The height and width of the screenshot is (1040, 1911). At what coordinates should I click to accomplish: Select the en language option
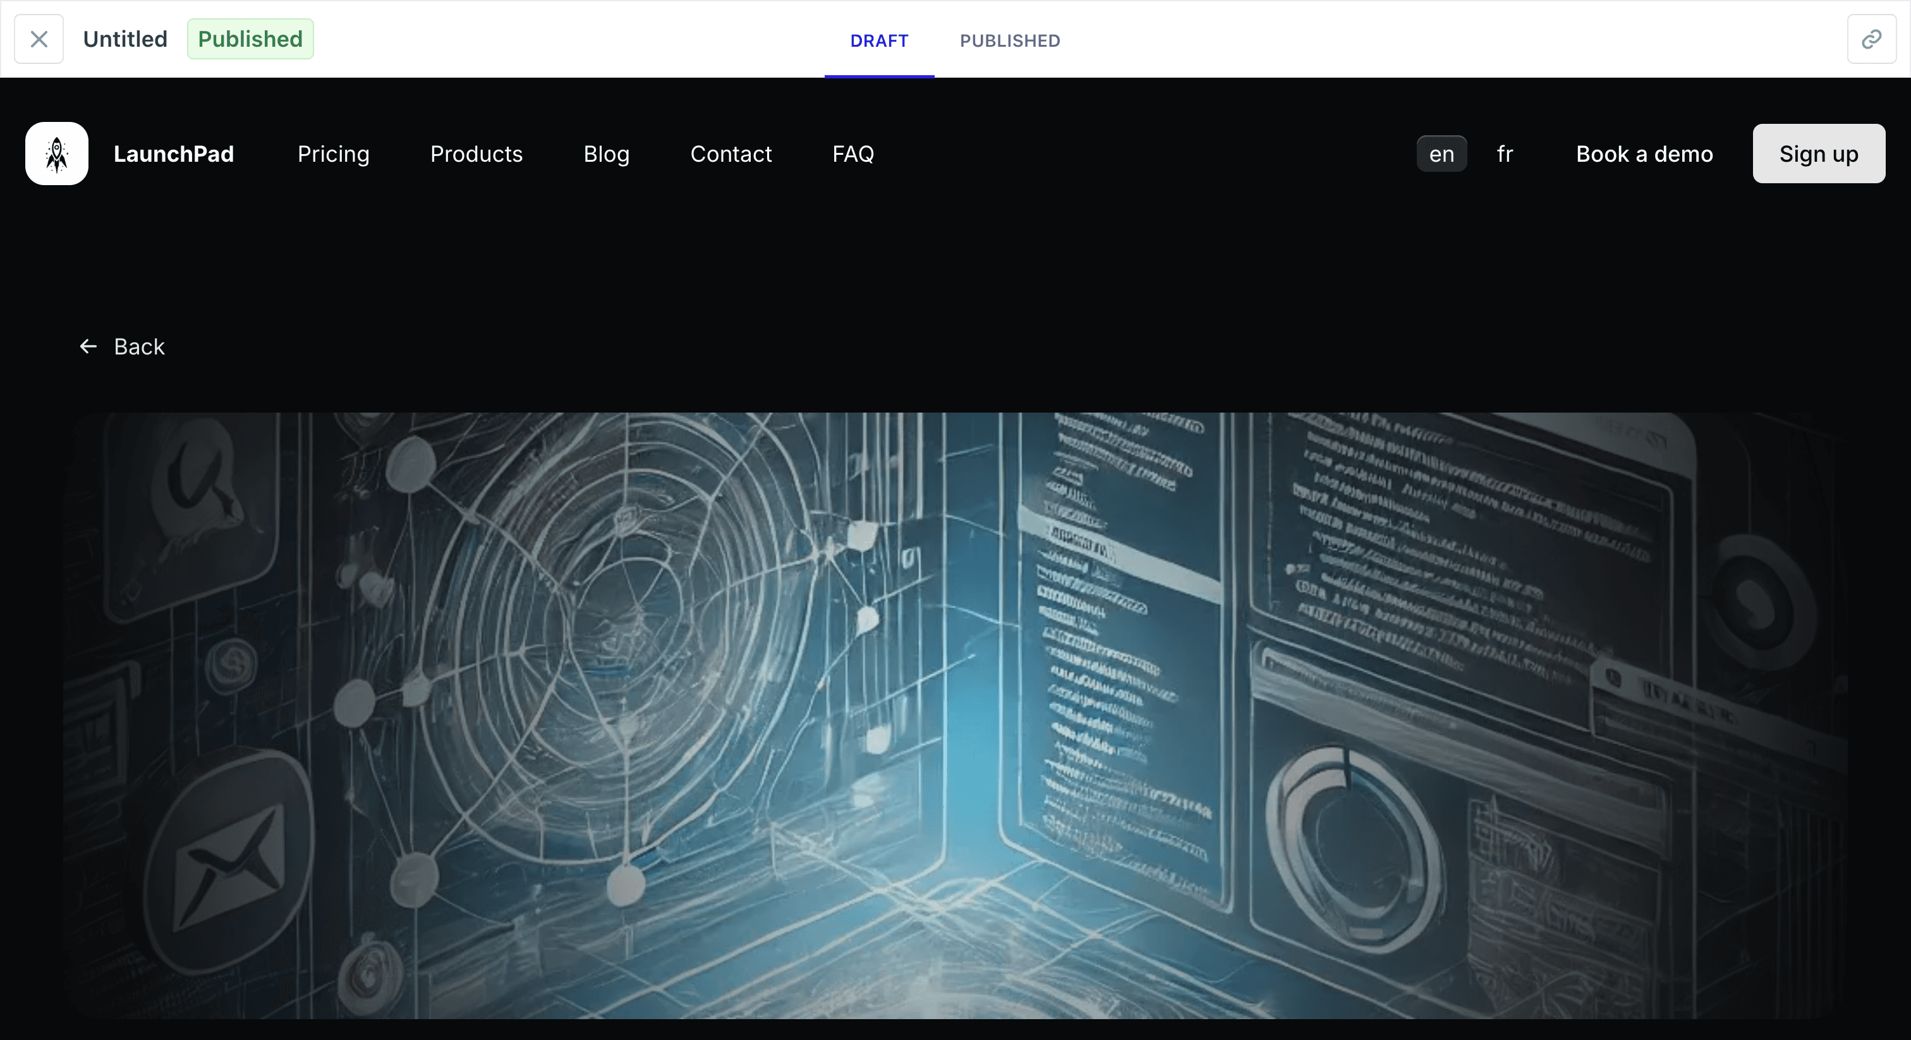click(1441, 154)
